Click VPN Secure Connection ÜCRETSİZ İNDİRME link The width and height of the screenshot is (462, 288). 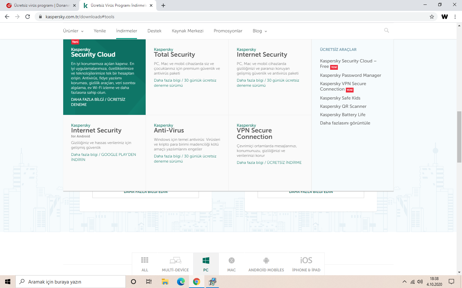coord(284,163)
